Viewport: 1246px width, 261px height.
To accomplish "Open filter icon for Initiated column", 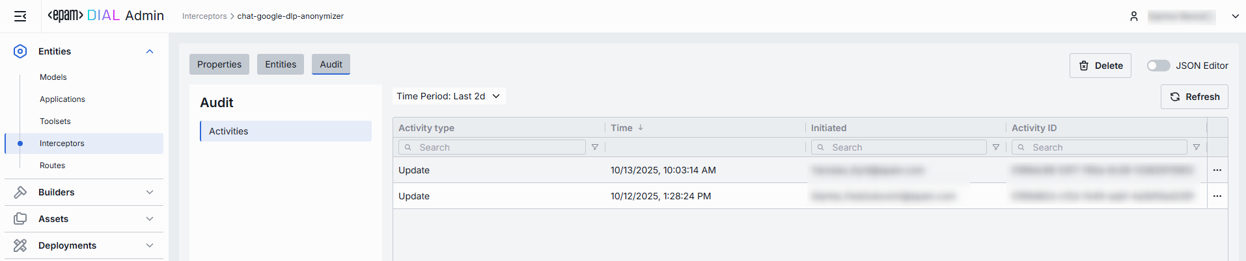I will (x=995, y=147).
